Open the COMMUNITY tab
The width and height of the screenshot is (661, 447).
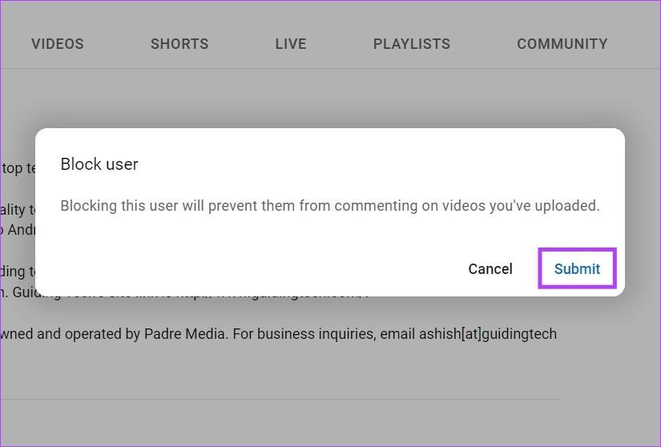coord(562,44)
